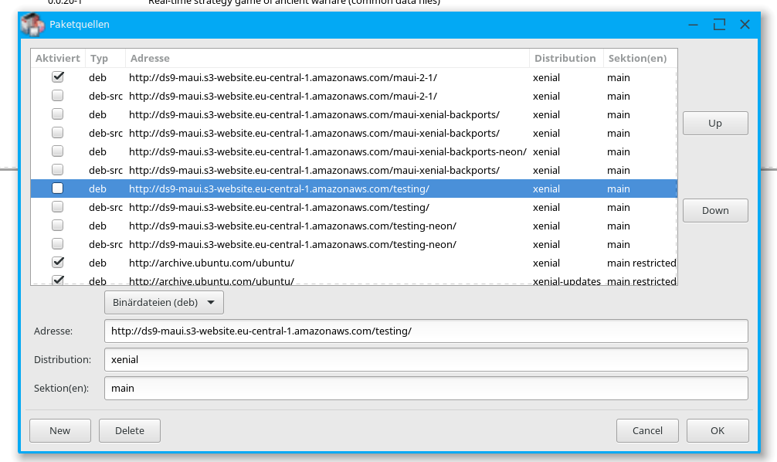The image size is (777, 462).
Task: Open the Binärdateien (deb) type dropdown
Action: (x=164, y=302)
